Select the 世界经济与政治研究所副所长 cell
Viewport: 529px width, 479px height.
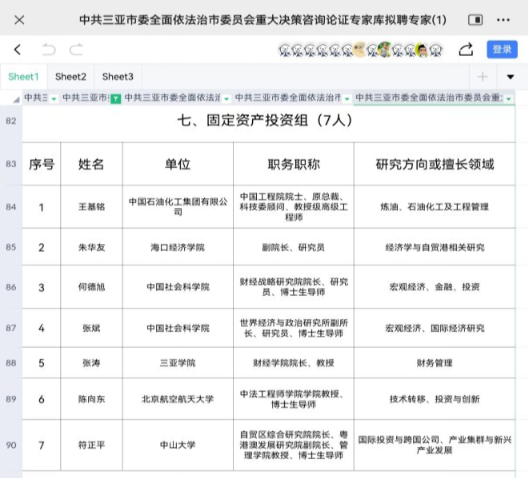[x=294, y=328]
